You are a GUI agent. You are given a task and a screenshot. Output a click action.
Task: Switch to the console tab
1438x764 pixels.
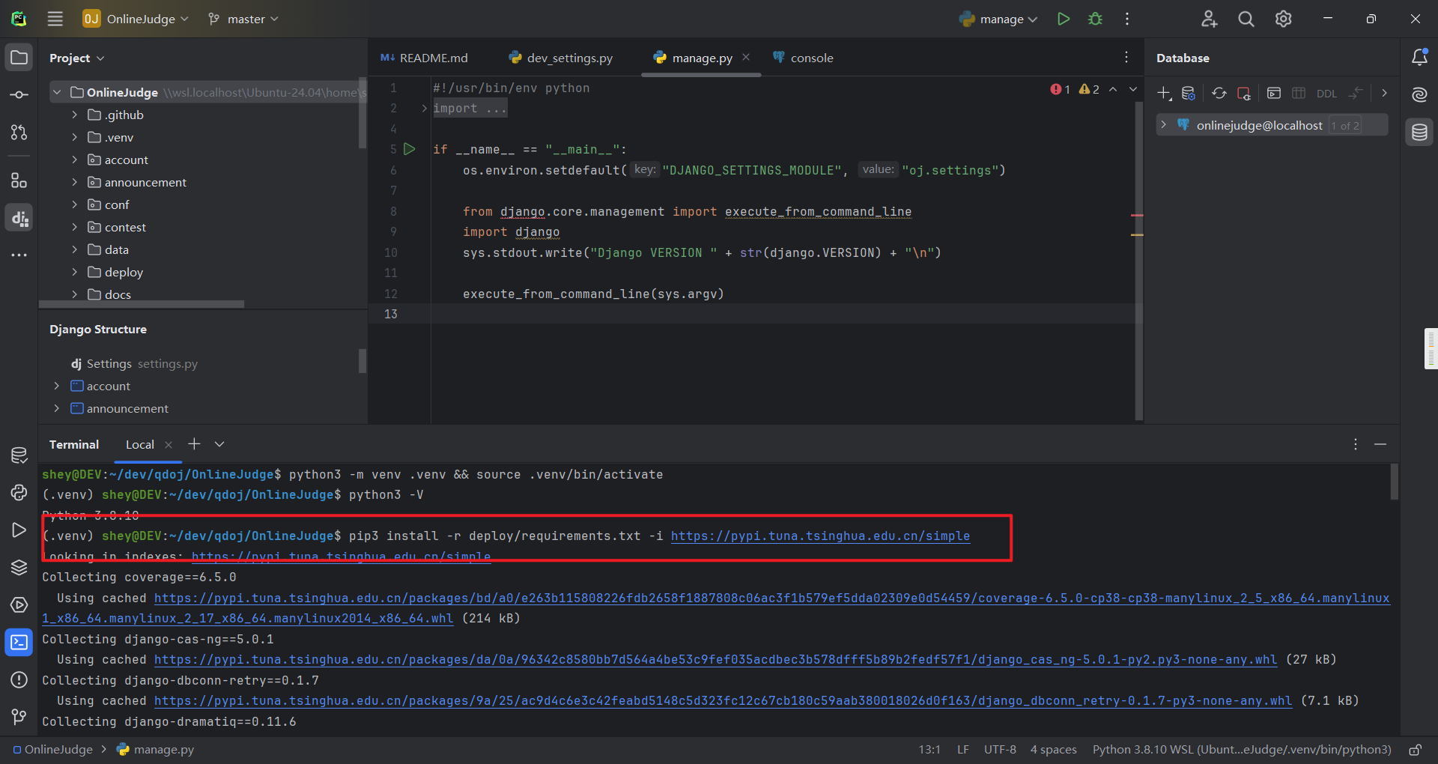(x=803, y=58)
